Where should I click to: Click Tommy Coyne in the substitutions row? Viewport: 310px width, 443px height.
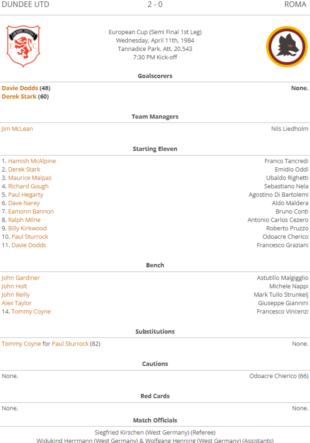click(21, 344)
